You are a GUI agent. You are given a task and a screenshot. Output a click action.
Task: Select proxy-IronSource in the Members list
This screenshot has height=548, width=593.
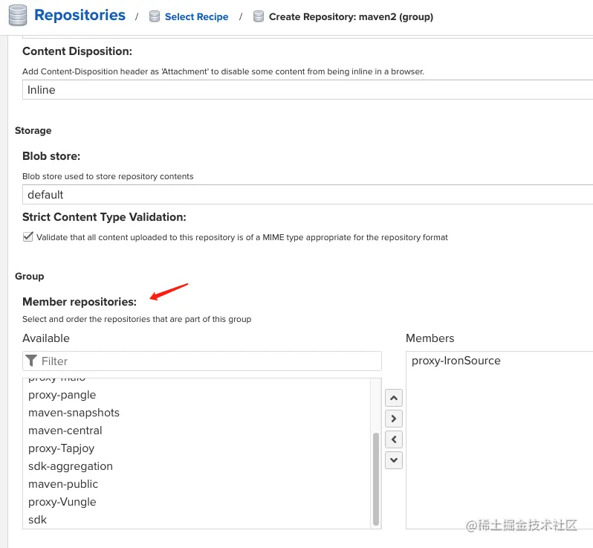pyautogui.click(x=456, y=361)
